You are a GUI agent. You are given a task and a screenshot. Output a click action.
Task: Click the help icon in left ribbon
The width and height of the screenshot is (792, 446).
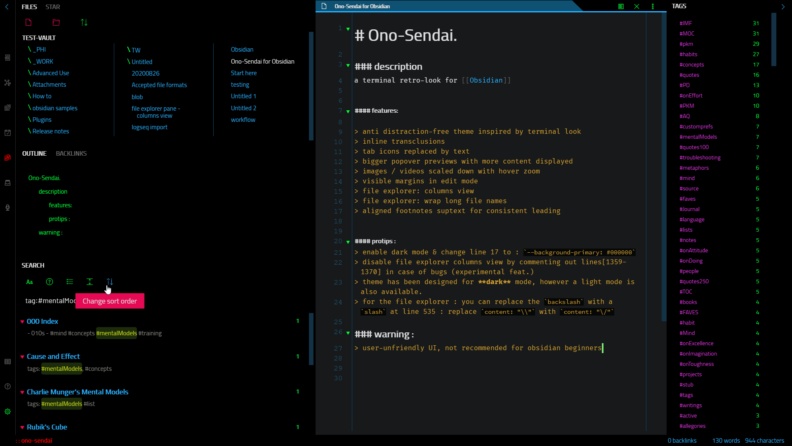point(7,386)
